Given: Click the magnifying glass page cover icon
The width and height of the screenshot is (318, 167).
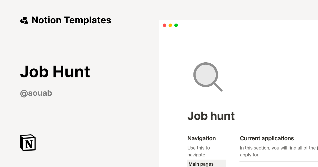Looking at the screenshot, I should pos(208,77).
